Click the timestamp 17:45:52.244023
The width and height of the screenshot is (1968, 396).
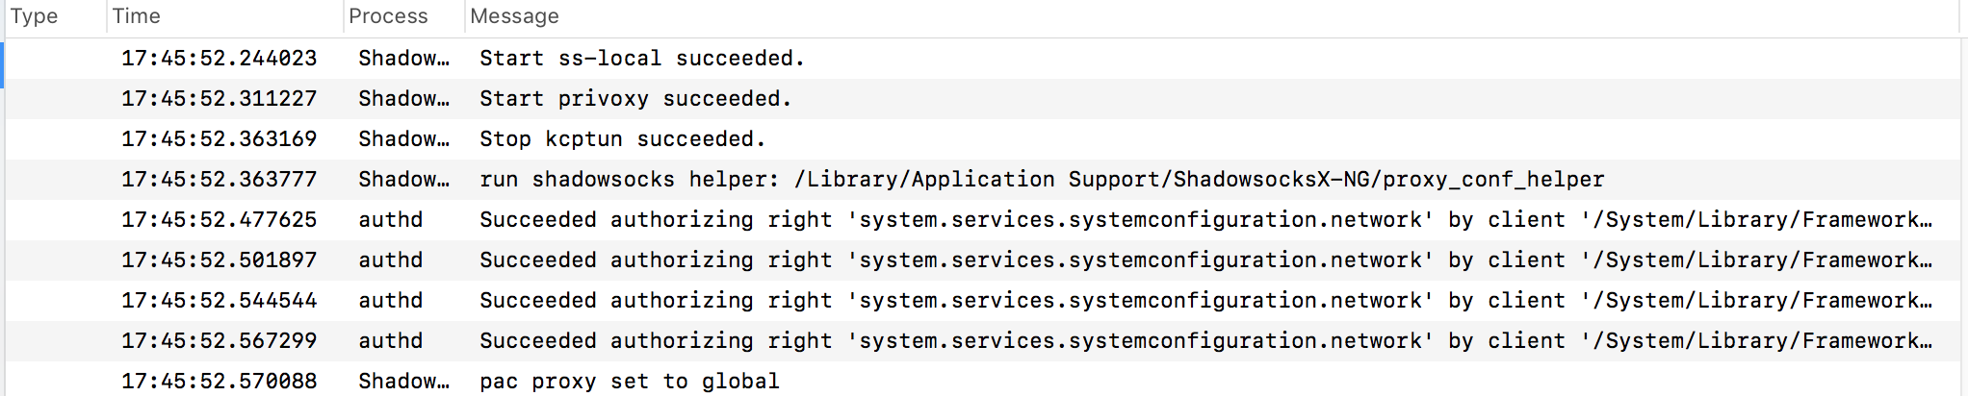[x=219, y=59]
